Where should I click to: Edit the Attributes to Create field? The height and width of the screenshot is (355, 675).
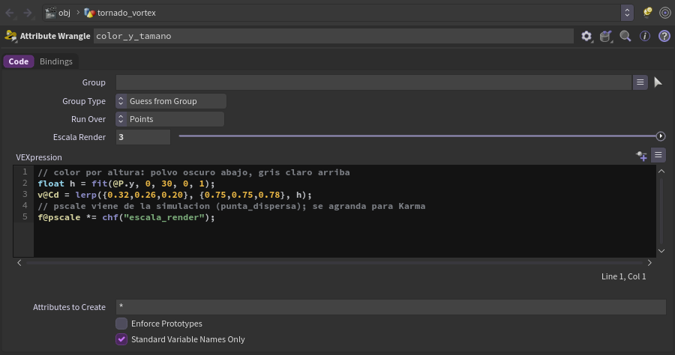pyautogui.click(x=391, y=307)
